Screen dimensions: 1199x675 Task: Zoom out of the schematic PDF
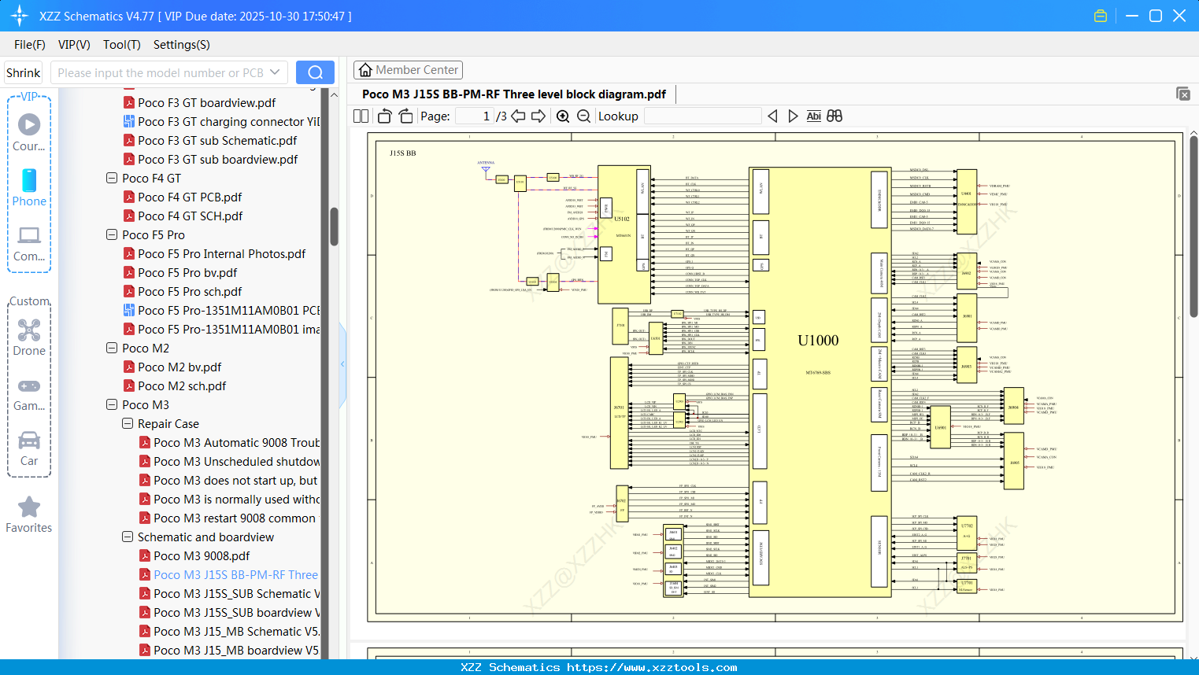[x=583, y=116]
